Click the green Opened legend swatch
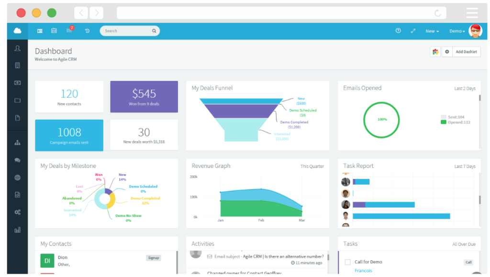This screenshot has width=490, height=277. [443, 122]
